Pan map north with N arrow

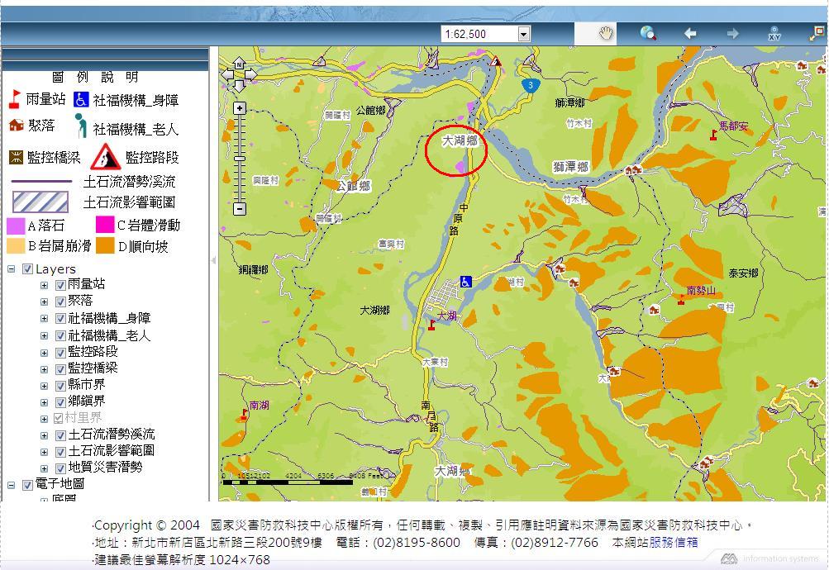[239, 63]
